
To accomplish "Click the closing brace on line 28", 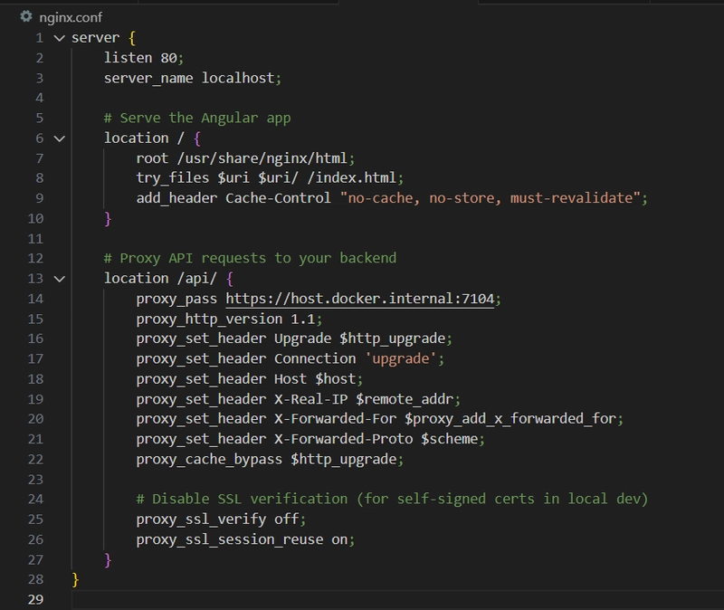I will (x=76, y=578).
